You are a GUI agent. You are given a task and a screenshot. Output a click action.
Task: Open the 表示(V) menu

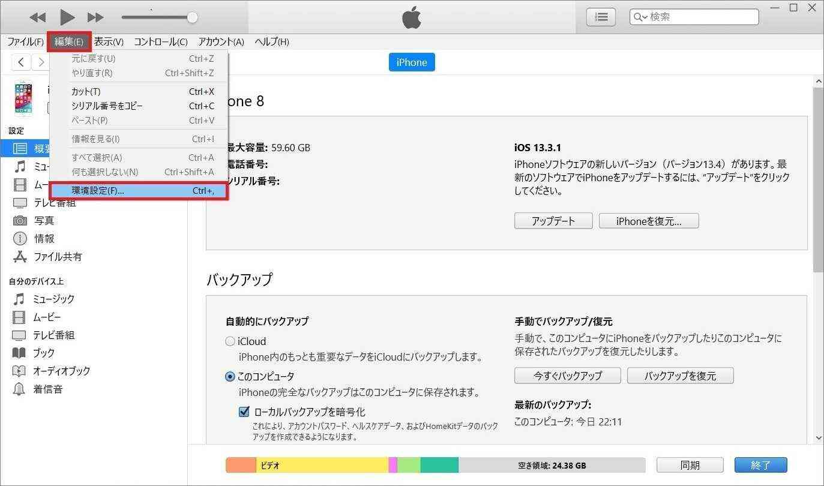(109, 41)
